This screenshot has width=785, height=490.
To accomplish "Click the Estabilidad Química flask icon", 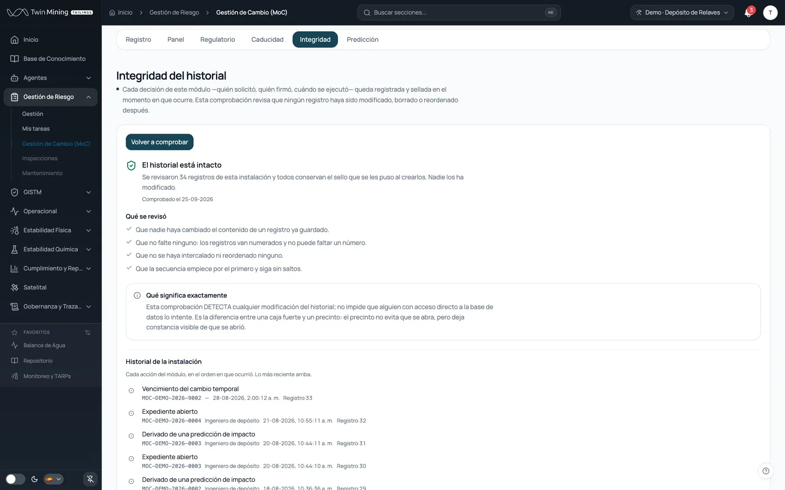I will pos(14,250).
